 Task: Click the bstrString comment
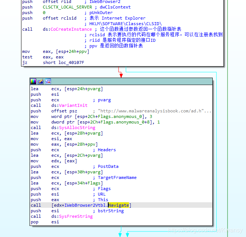pos(110,211)
